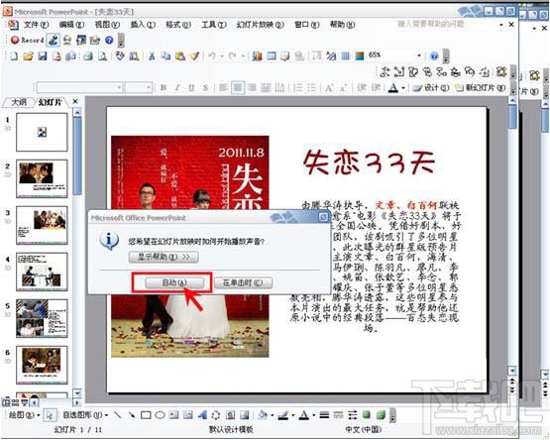Toggle Color/Grayscale view icon
The width and height of the screenshot is (550, 440).
pyautogui.click(x=360, y=55)
